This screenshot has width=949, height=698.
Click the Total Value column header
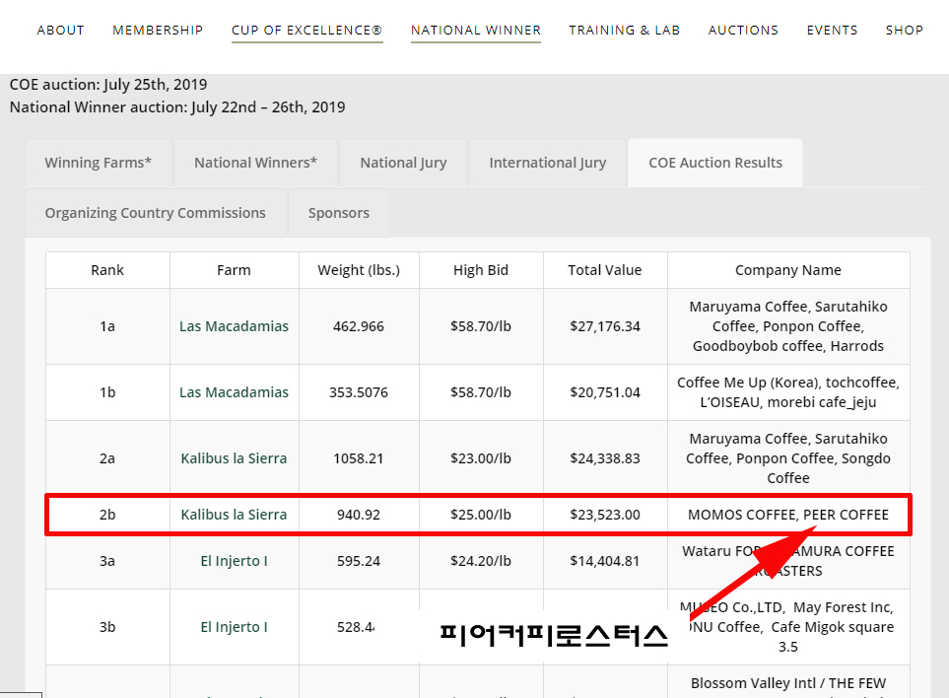pyautogui.click(x=605, y=270)
